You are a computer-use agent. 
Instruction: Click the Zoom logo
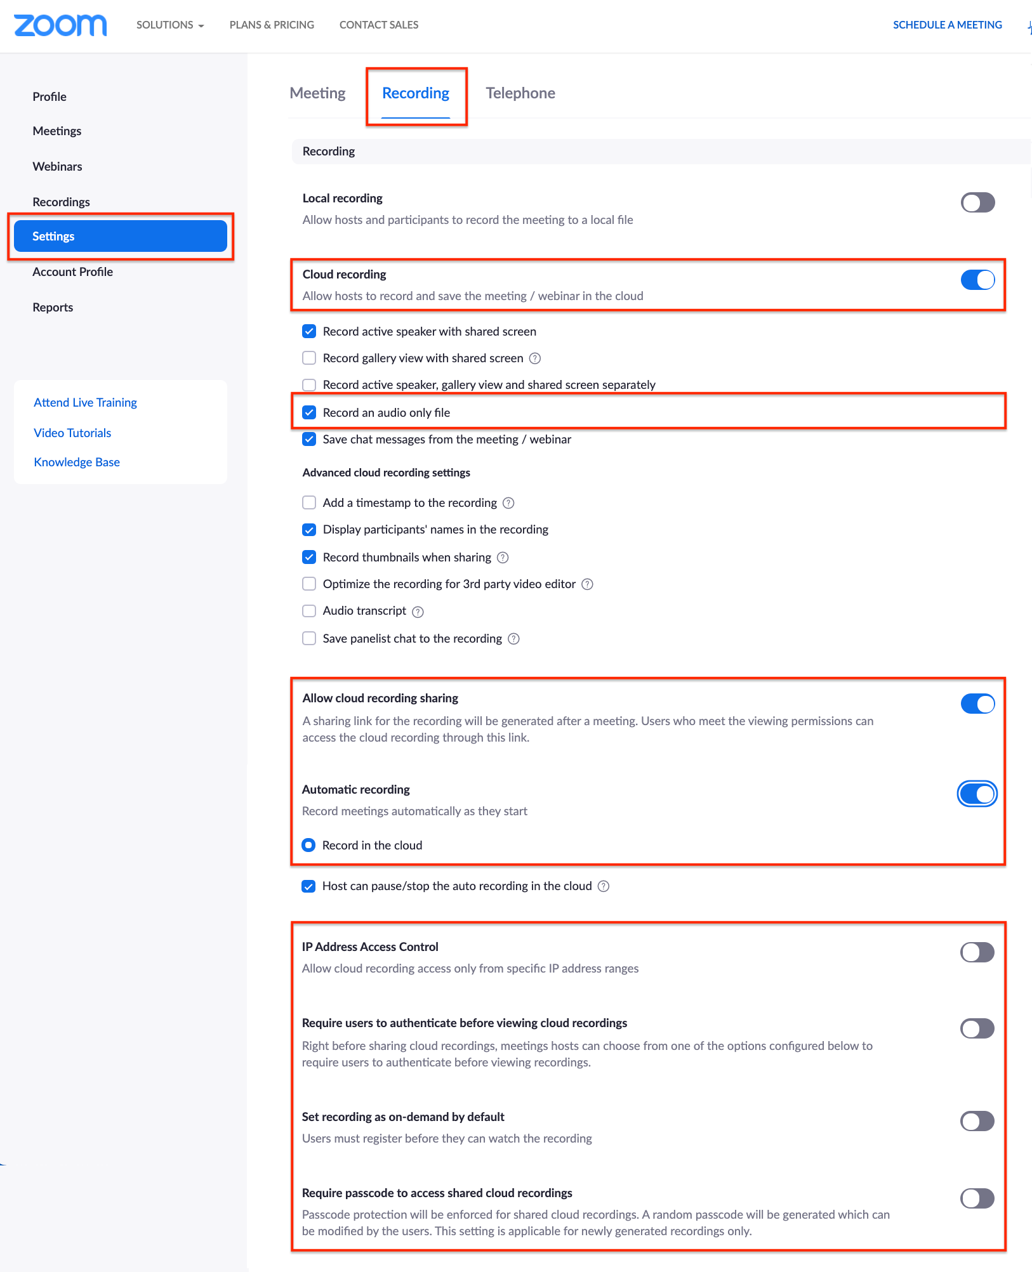tap(60, 25)
